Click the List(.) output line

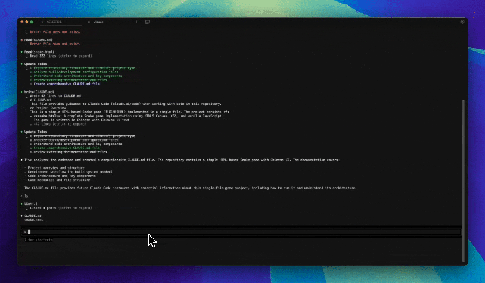(x=31, y=204)
